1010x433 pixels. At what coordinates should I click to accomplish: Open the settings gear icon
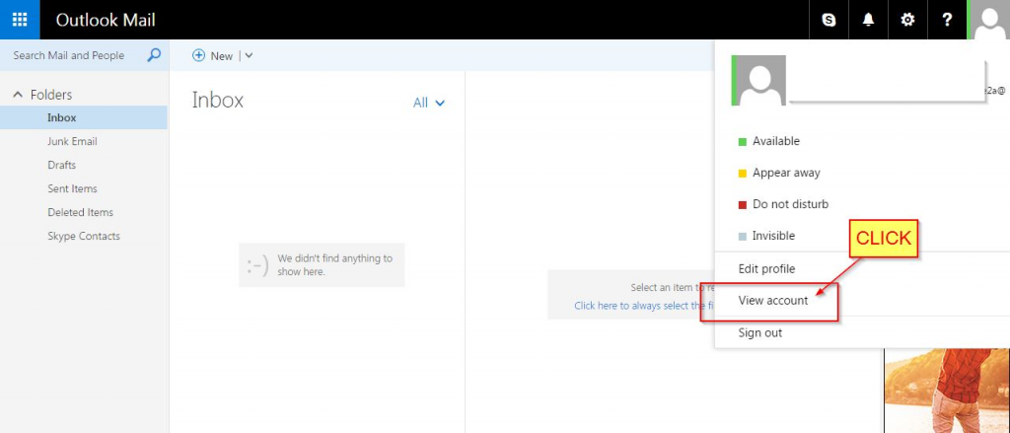point(907,20)
